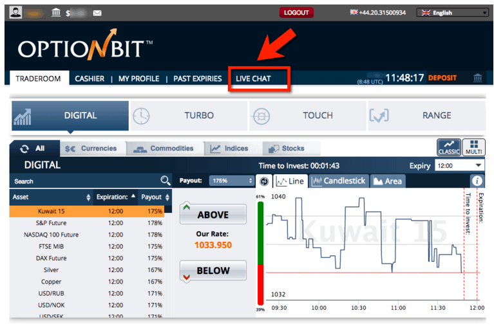Image resolution: width=494 pixels, height=326 pixels.
Task: Click the red-green trader sentiment bar
Action: point(261,253)
